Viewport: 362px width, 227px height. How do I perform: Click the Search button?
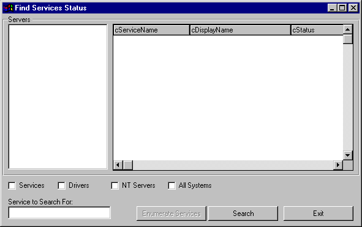(x=243, y=214)
